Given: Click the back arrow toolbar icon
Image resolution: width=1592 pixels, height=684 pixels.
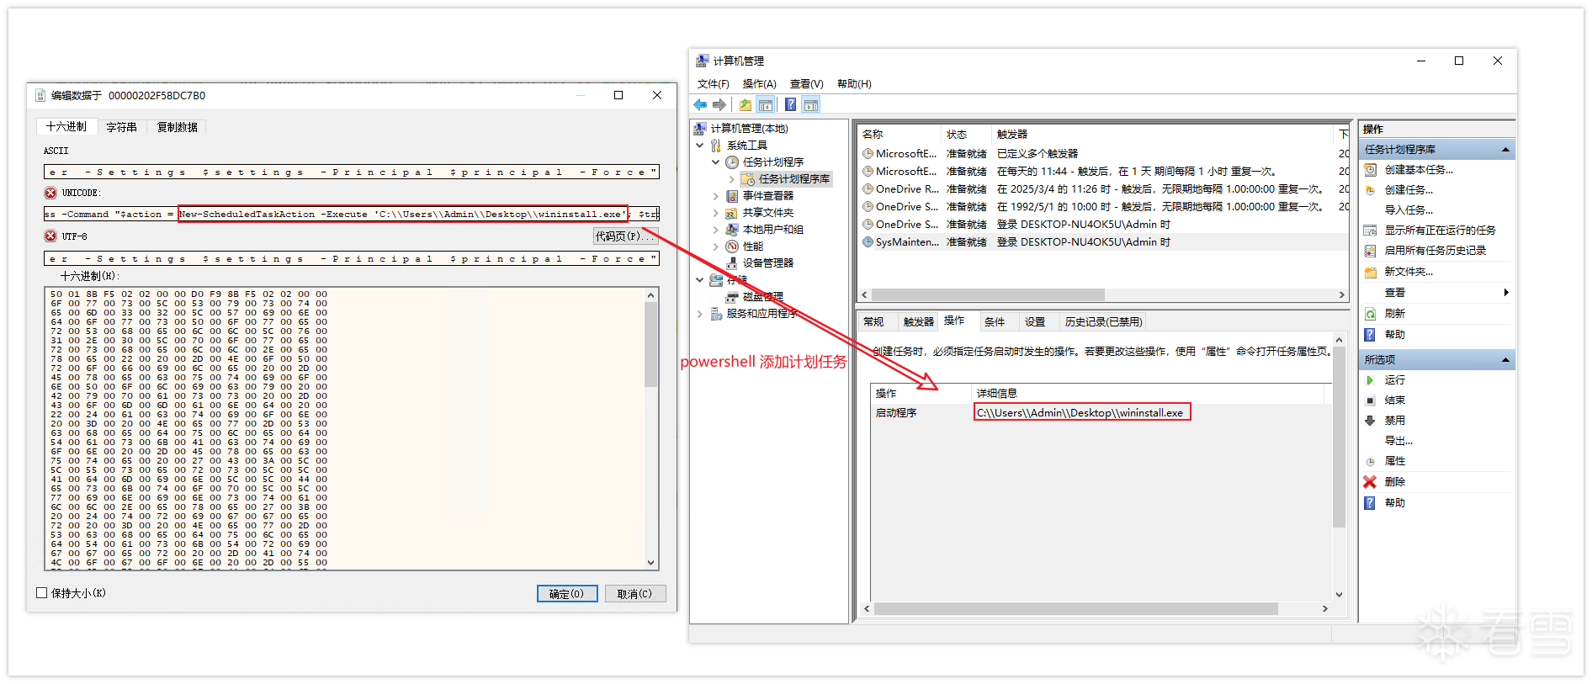Looking at the screenshot, I should pos(700,105).
